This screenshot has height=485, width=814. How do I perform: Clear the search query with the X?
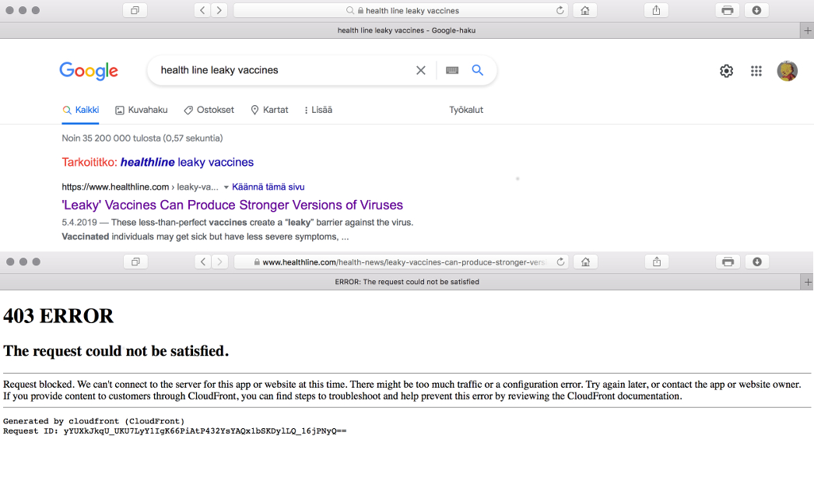421,71
